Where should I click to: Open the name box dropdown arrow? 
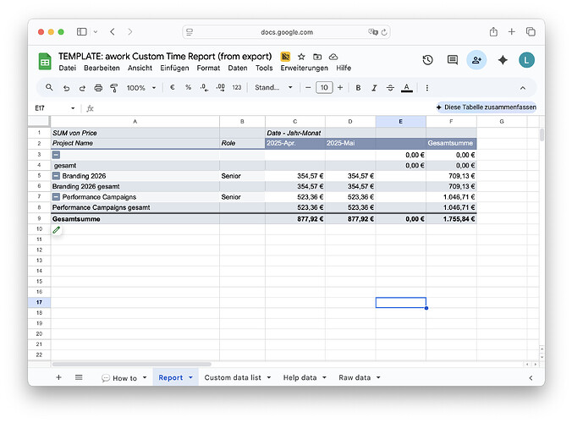73,108
